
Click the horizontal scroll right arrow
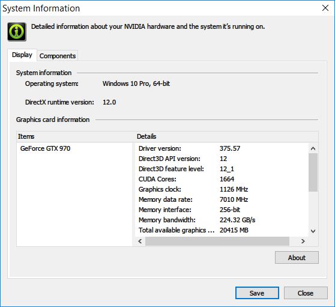tap(303, 241)
